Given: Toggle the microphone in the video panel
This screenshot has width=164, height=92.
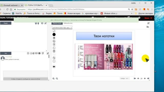Looking at the screenshot, I should 38,23.
